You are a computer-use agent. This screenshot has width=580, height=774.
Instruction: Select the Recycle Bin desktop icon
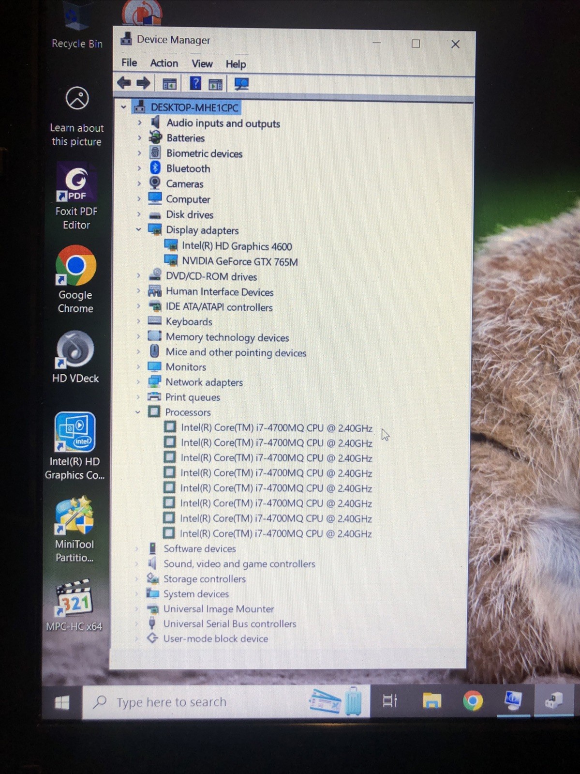point(76,25)
